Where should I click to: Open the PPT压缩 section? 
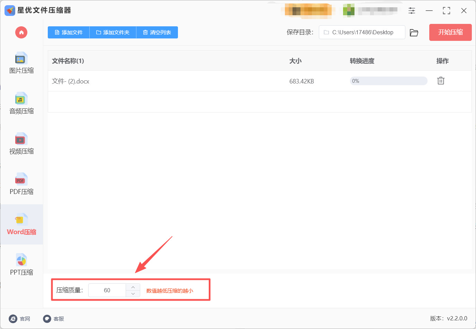(21, 265)
